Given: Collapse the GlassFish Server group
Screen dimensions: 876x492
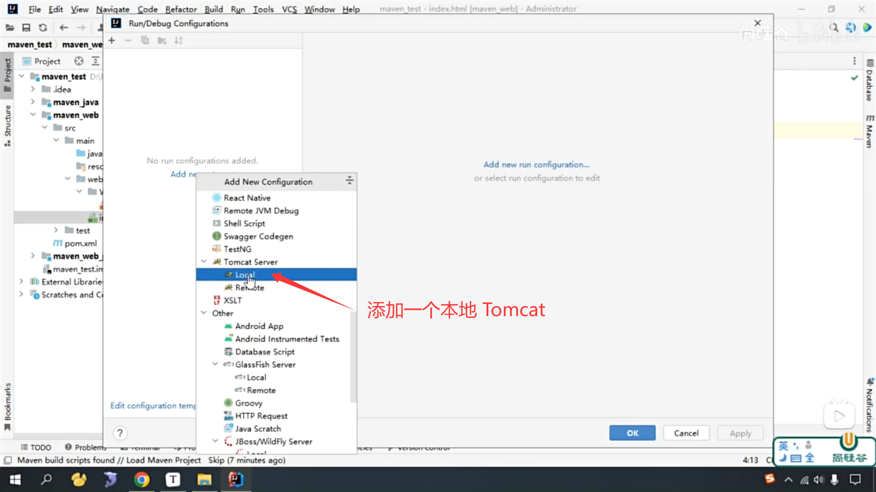Looking at the screenshot, I should tap(215, 364).
